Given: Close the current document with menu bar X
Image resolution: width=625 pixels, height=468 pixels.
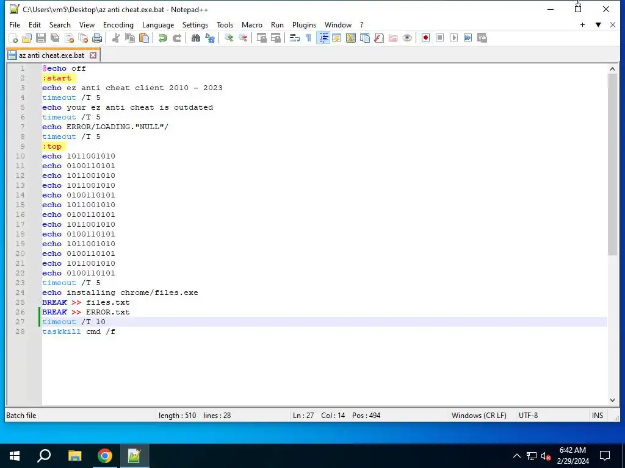Looking at the screenshot, I should coord(613,24).
